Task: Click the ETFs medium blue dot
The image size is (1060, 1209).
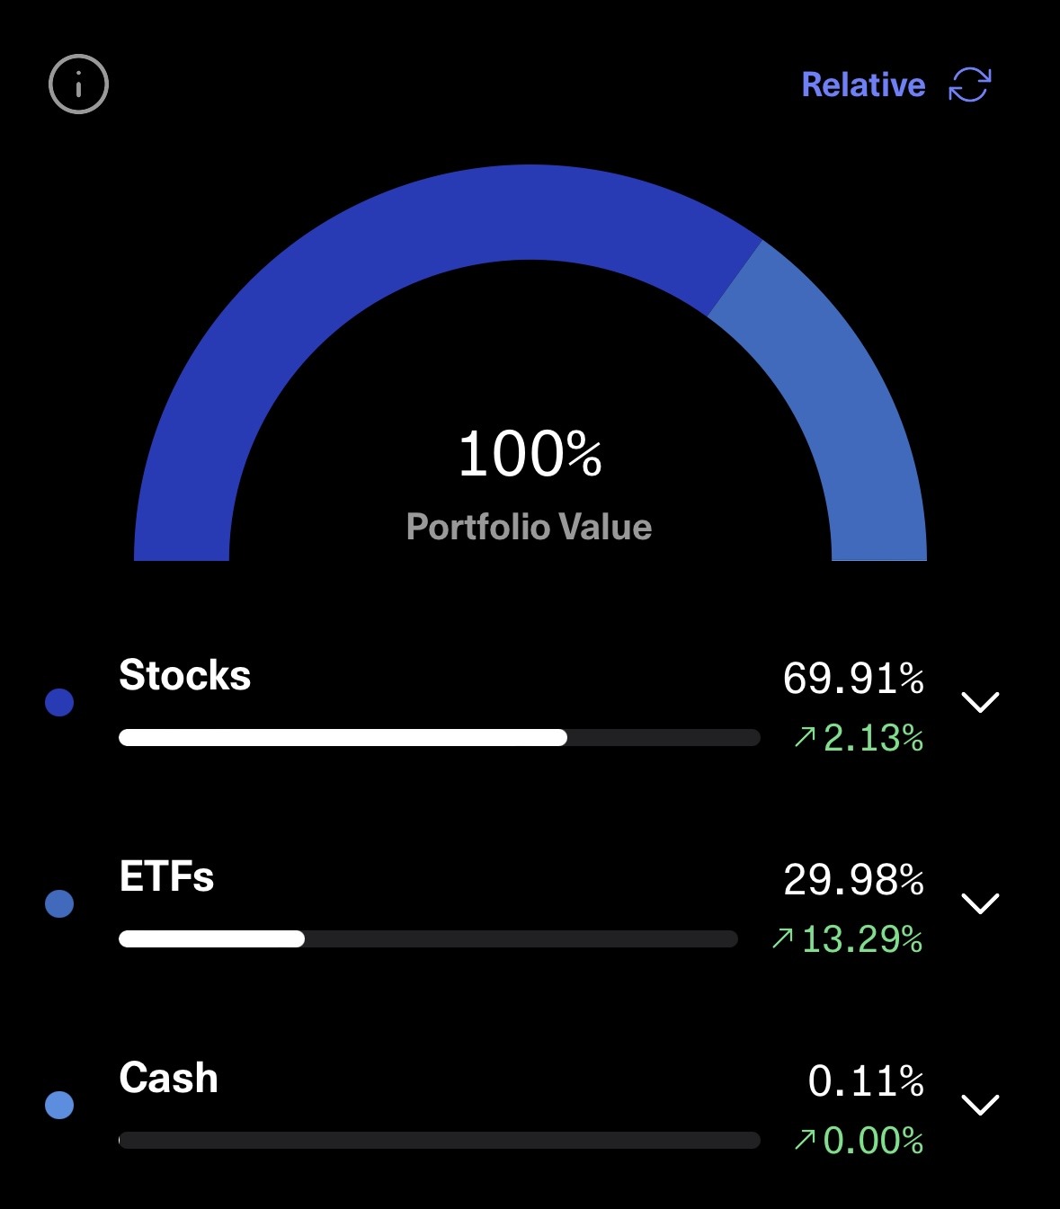Action: coord(59,903)
